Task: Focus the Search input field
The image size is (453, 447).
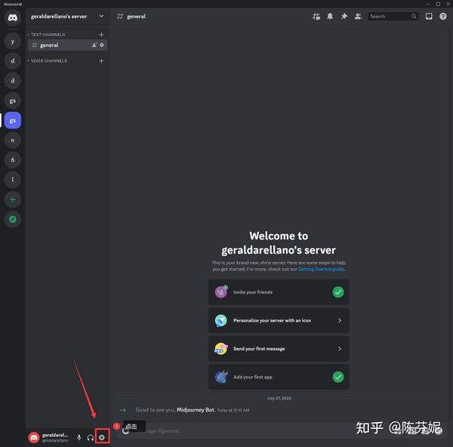Action: click(393, 16)
